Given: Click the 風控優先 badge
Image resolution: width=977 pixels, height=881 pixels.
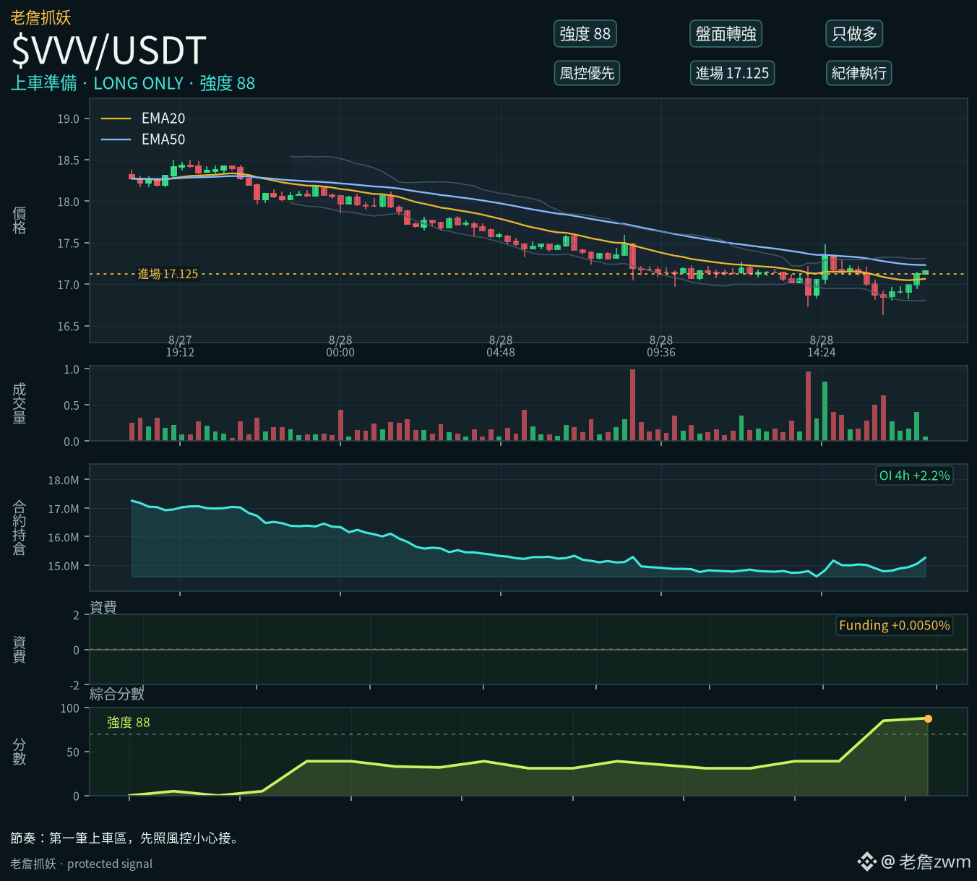Looking at the screenshot, I should pos(587,73).
